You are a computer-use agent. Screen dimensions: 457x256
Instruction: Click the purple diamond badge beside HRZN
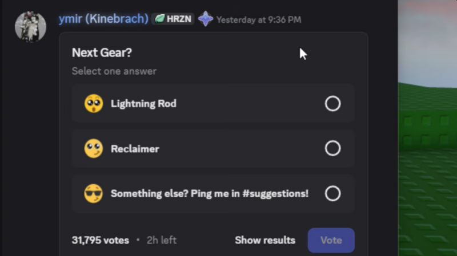point(206,19)
